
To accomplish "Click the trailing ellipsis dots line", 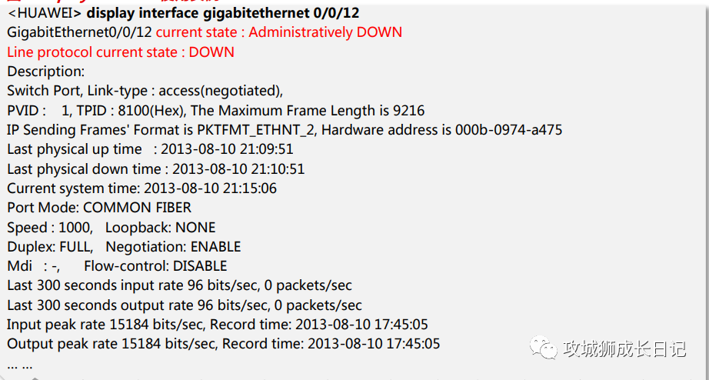I will pos(20,365).
